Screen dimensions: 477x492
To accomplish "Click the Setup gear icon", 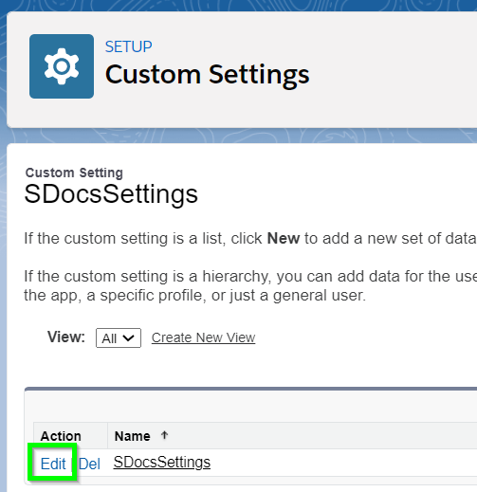I will pyautogui.click(x=62, y=66).
